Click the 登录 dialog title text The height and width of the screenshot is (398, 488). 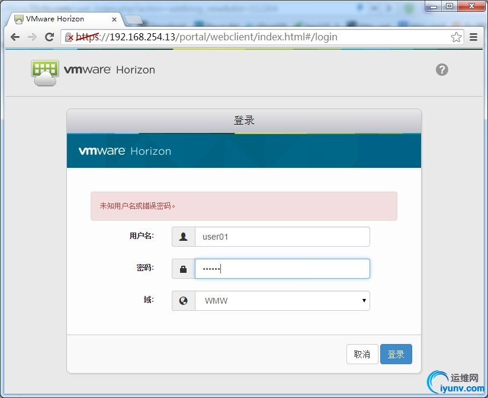point(244,120)
